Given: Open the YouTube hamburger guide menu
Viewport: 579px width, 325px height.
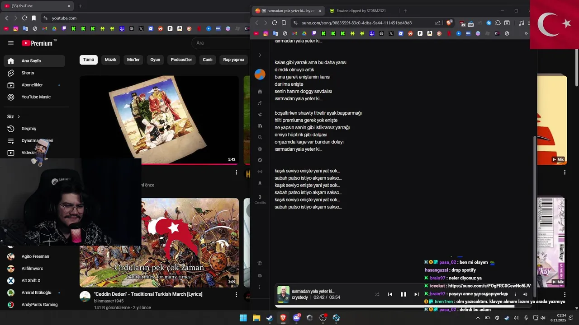Looking at the screenshot, I should pyautogui.click(x=11, y=43).
